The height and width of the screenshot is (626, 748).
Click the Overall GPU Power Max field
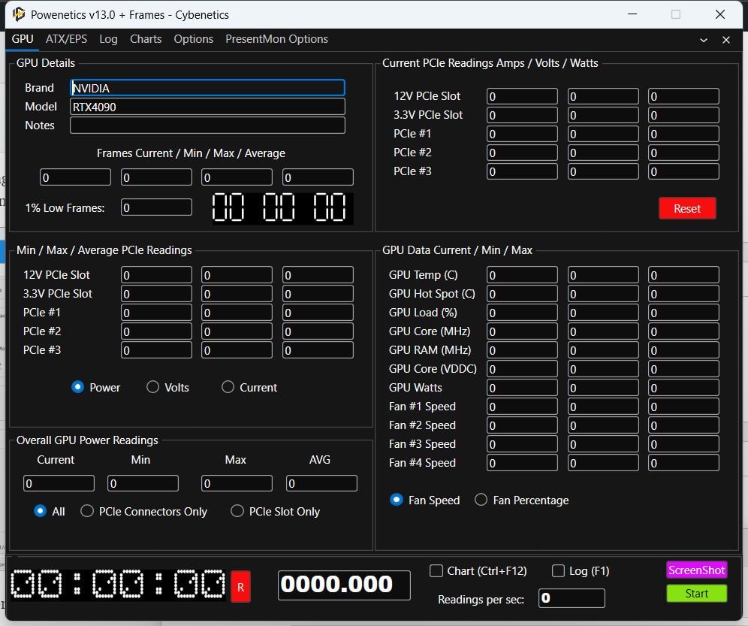[237, 483]
